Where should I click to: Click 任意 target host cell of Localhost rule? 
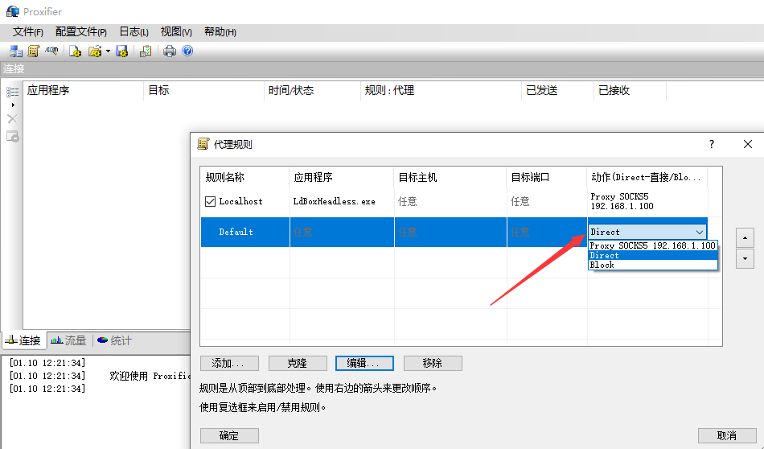click(x=408, y=201)
